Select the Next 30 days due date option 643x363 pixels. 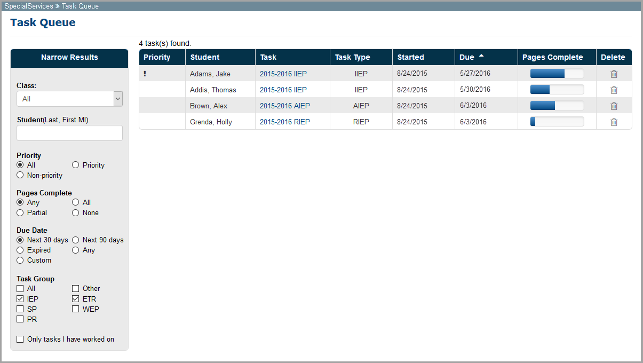pos(20,240)
